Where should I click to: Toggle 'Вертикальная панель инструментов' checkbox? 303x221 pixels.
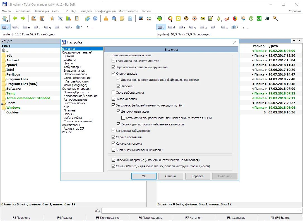coord(114,67)
